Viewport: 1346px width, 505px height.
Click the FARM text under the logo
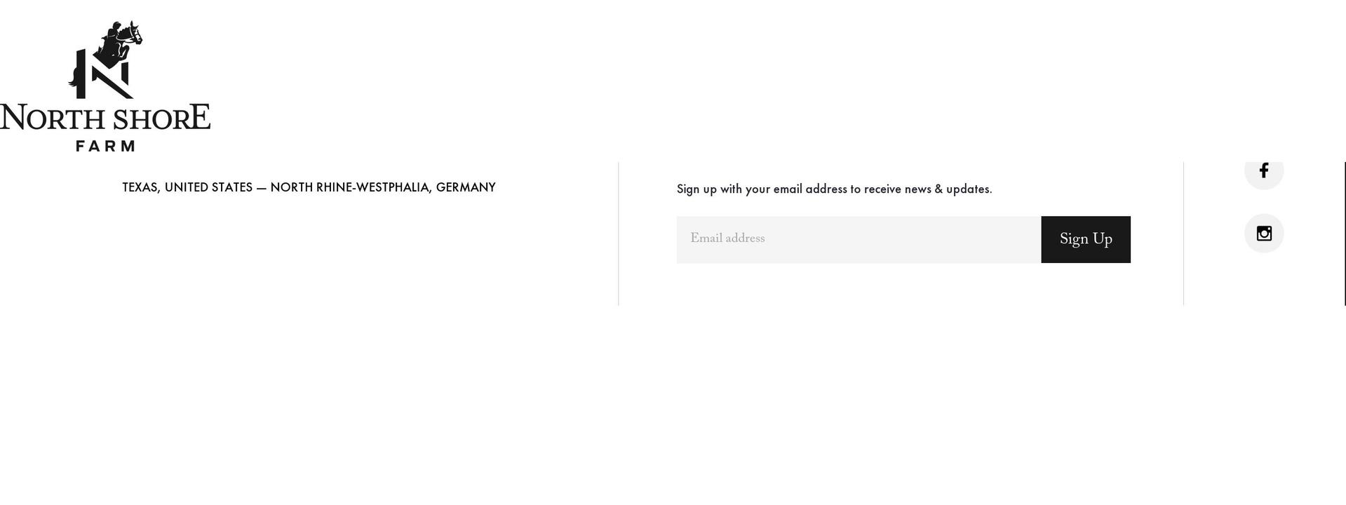pos(105,146)
